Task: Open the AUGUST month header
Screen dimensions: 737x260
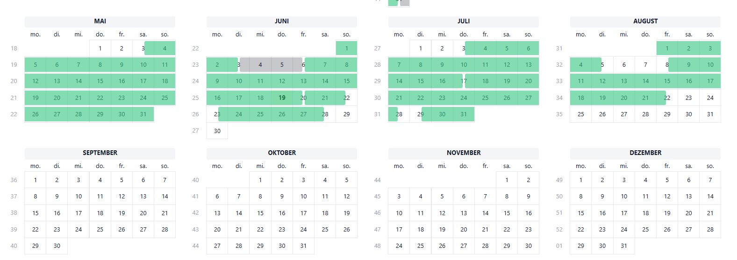Action: point(645,21)
